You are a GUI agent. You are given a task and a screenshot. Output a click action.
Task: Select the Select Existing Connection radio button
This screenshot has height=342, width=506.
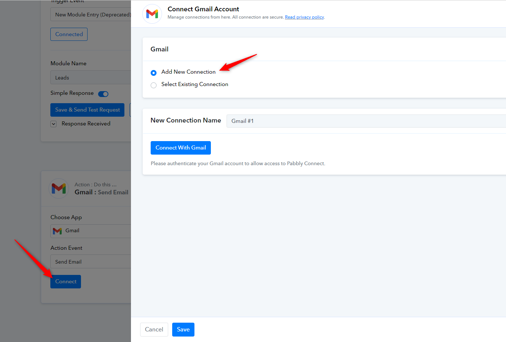(x=154, y=85)
